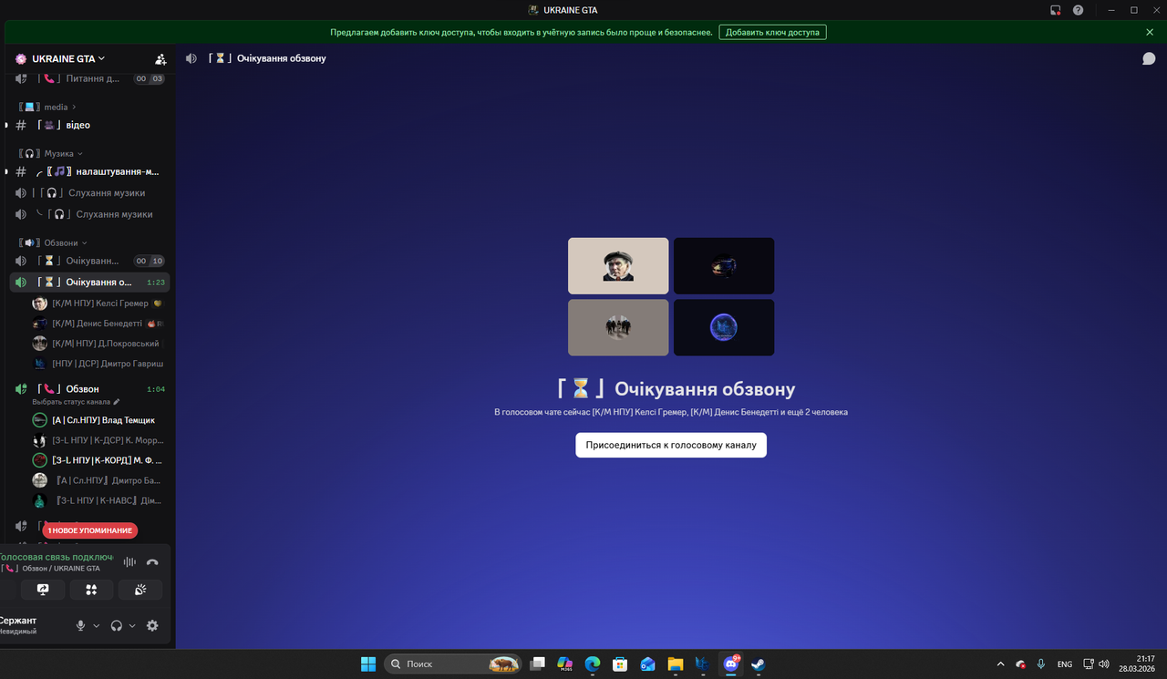Image resolution: width=1167 pixels, height=679 pixels.
Task: Open the Discord help question mark icon
Action: tap(1079, 10)
